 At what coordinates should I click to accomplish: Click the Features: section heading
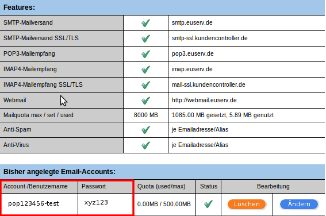pos(19,7)
